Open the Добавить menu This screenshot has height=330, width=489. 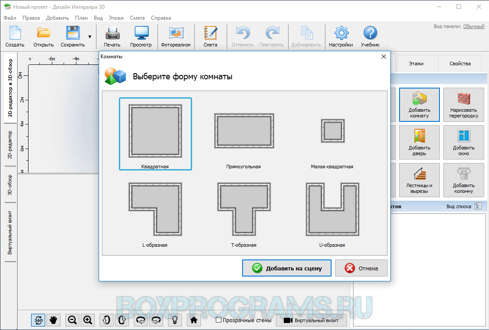(57, 18)
